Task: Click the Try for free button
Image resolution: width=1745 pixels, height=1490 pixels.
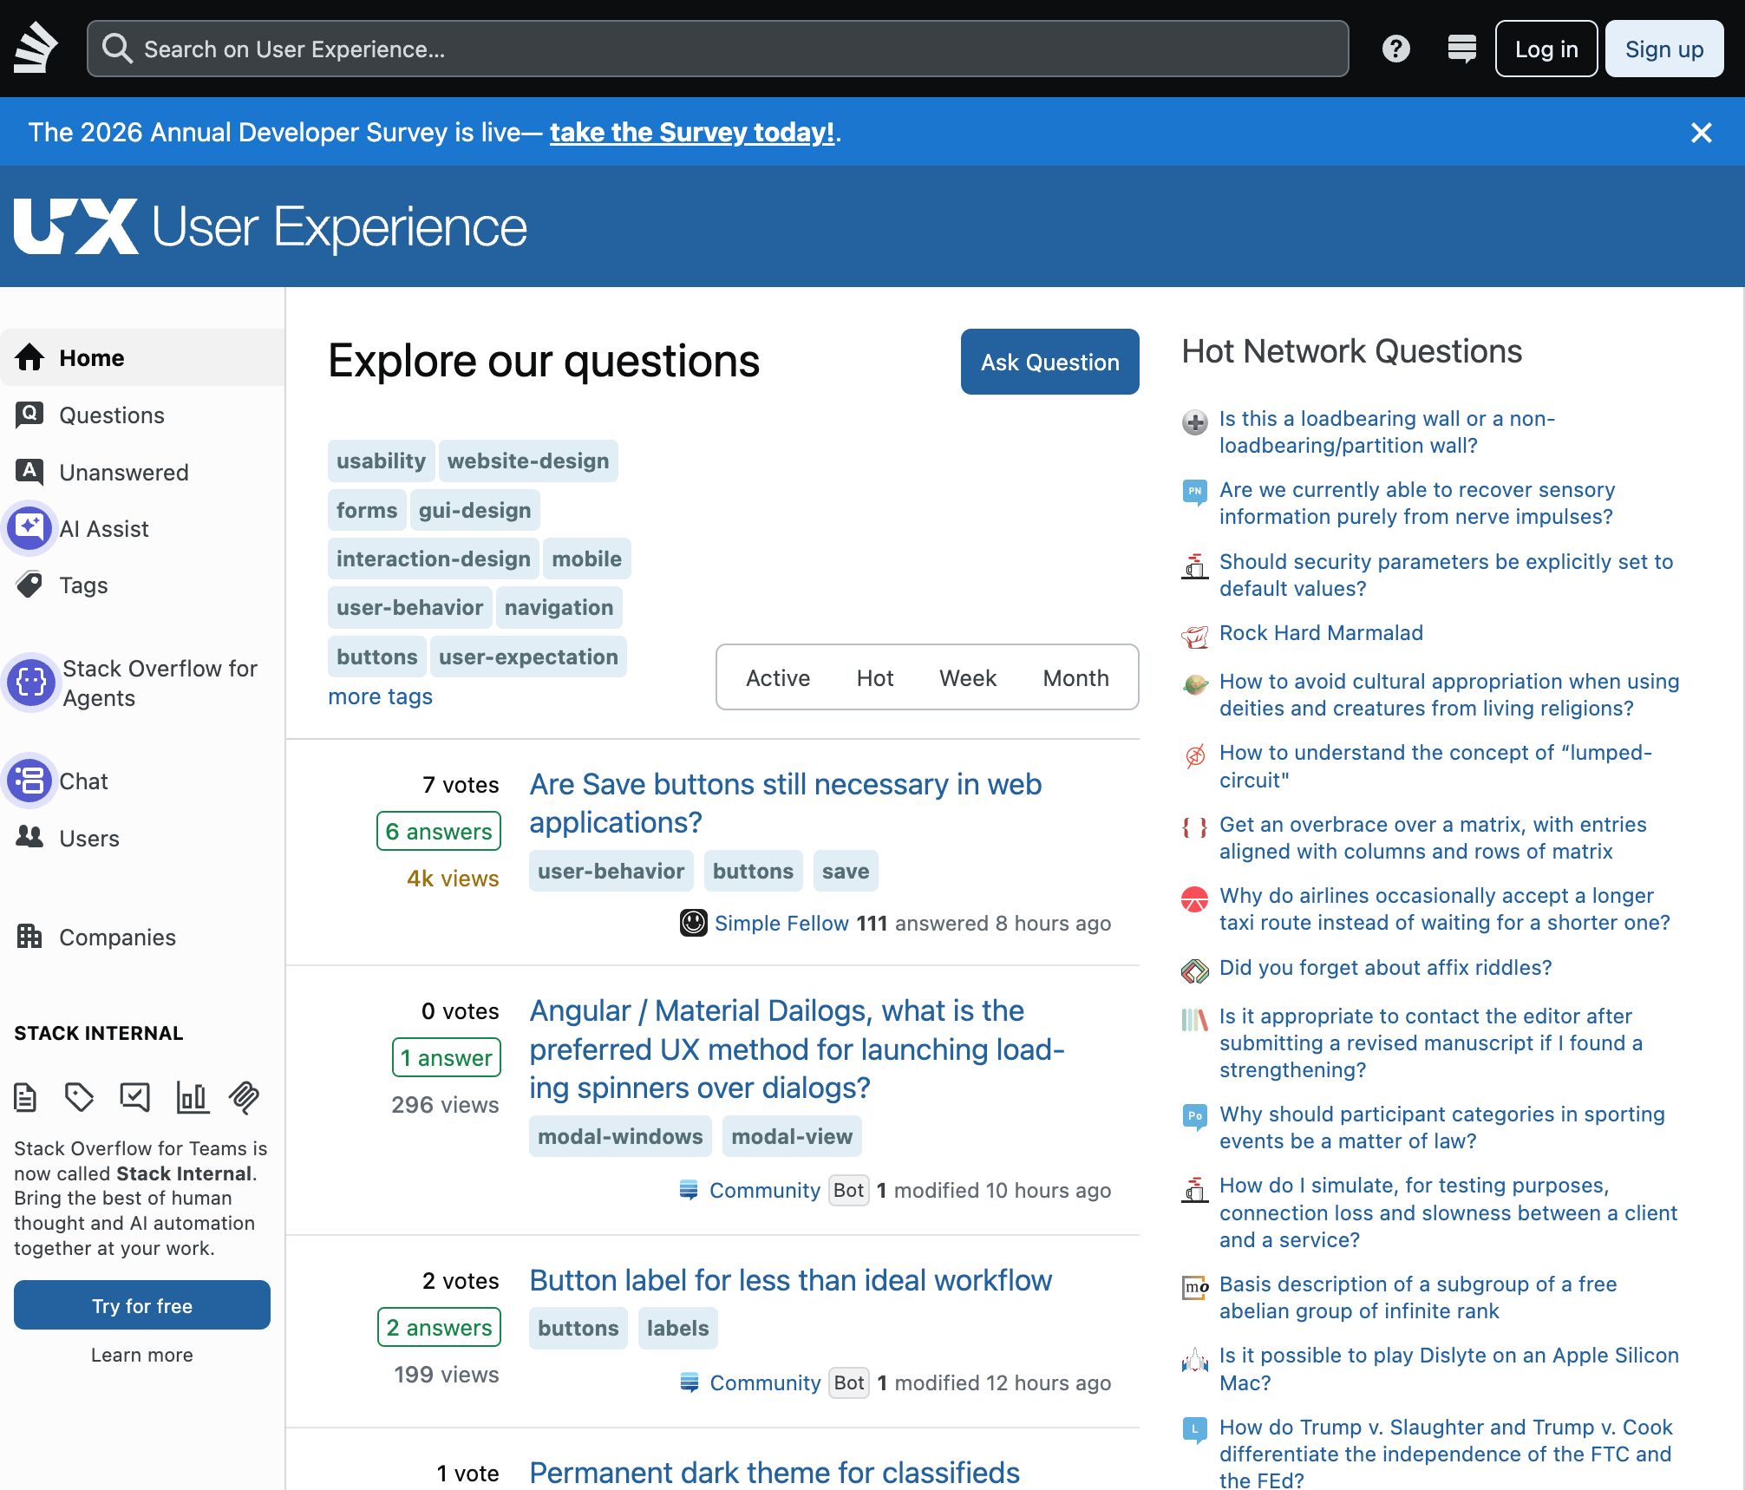Action: [x=142, y=1305]
